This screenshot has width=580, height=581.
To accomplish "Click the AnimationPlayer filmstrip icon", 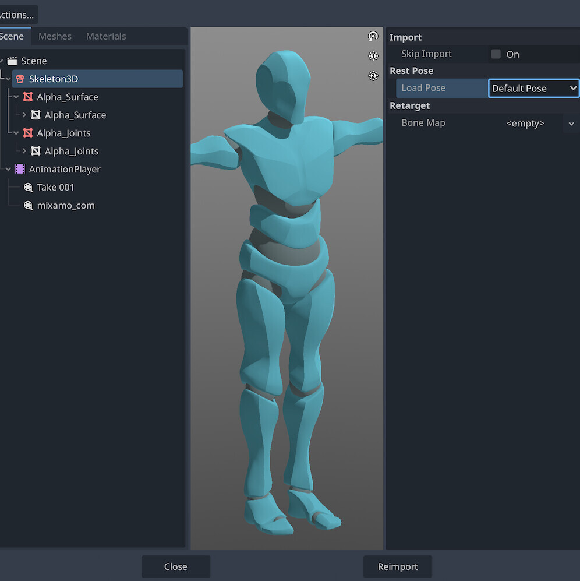I will pos(20,169).
